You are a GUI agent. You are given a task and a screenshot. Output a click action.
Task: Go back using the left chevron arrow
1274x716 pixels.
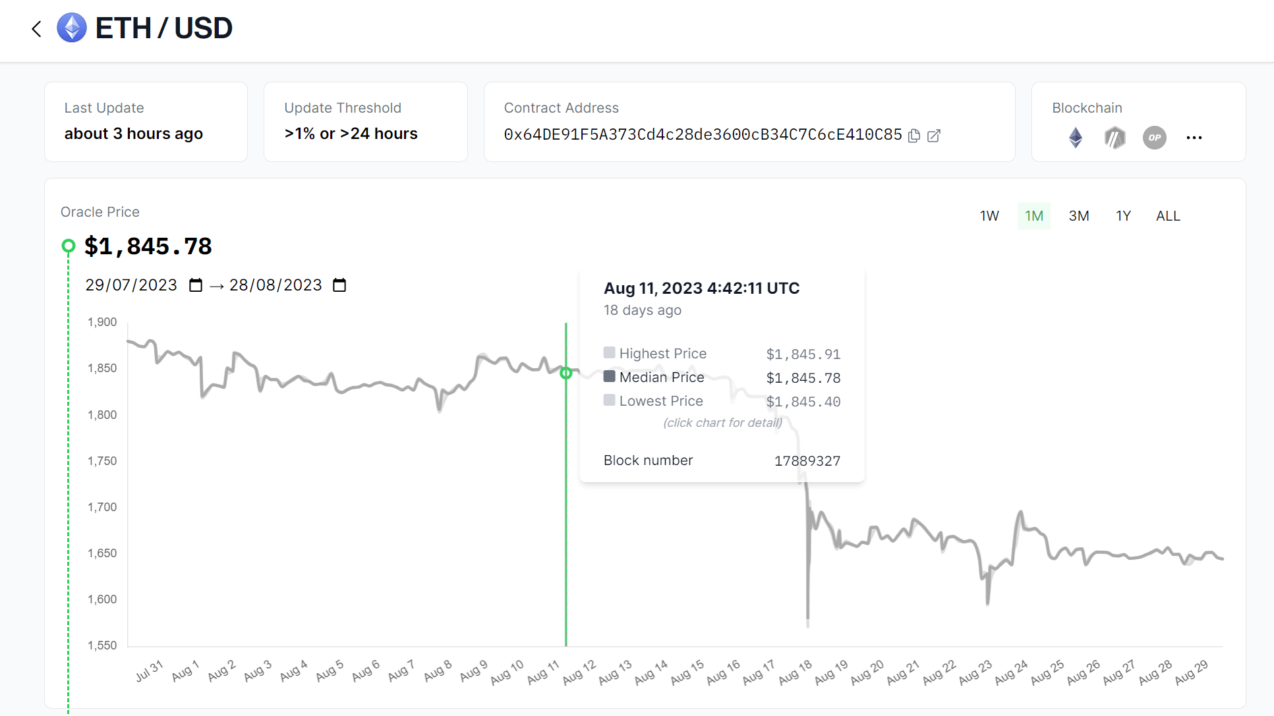37,29
